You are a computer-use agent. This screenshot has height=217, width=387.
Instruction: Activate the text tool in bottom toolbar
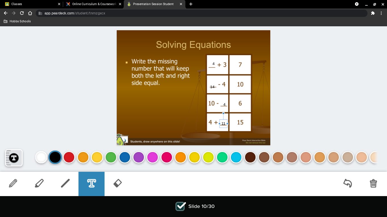92,184
